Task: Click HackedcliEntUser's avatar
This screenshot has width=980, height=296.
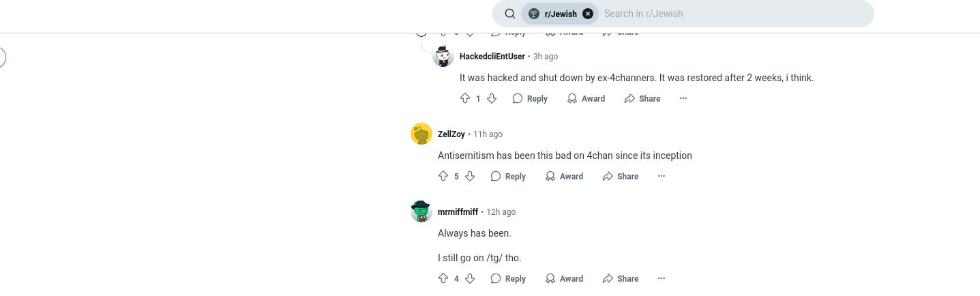Action: click(x=443, y=56)
